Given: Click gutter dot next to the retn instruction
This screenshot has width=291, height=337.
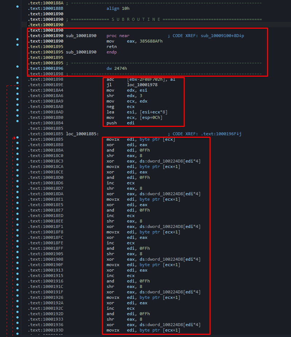Looking at the screenshot, I should 17,45.
